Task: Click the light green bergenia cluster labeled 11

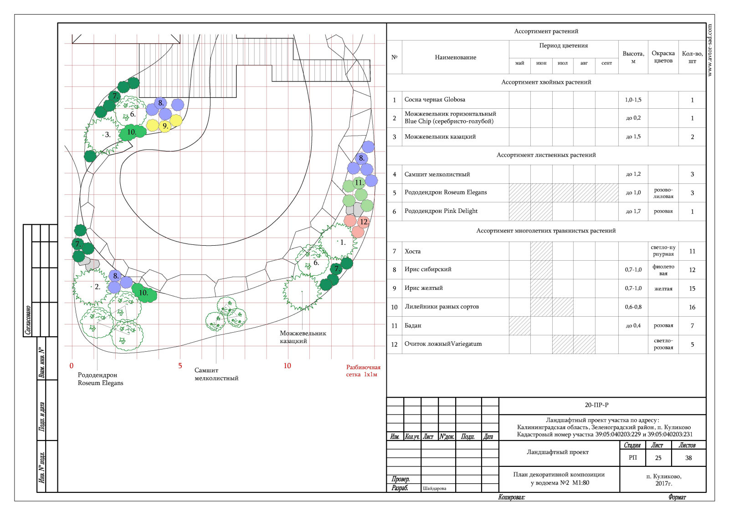Action: (x=358, y=192)
